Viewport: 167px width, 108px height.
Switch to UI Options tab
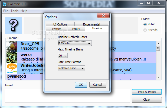click(60, 24)
